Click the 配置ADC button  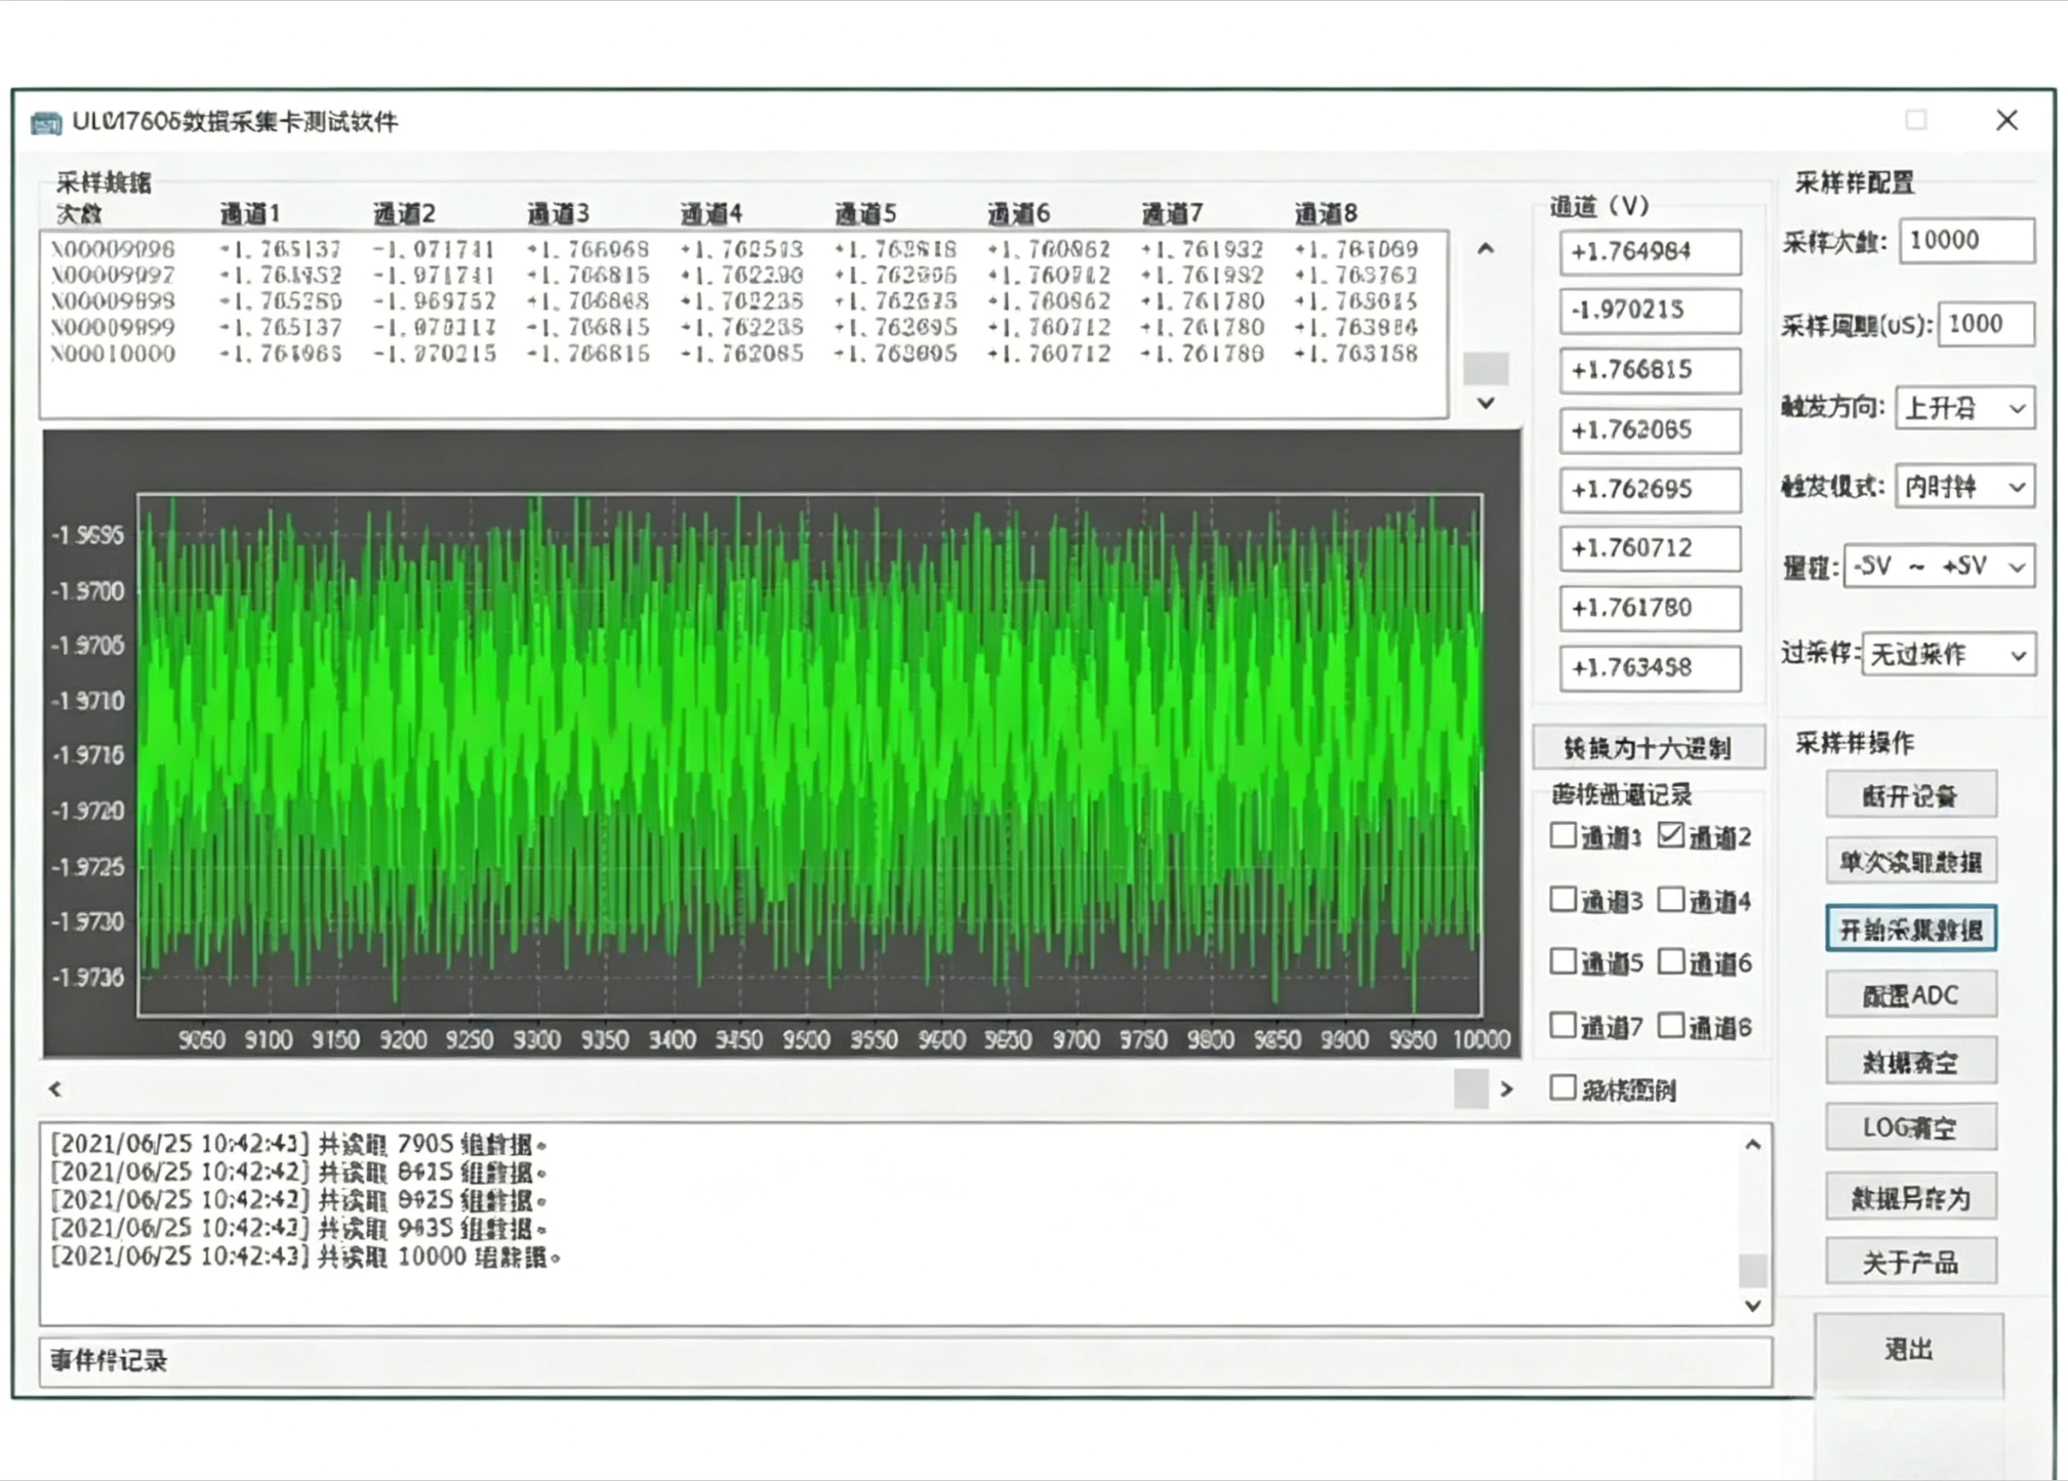tap(1910, 995)
